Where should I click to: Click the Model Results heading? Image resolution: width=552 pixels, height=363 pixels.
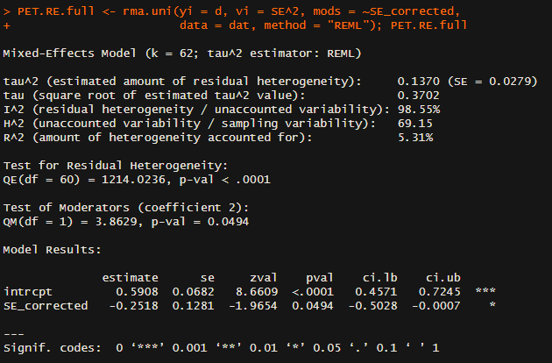click(53, 249)
